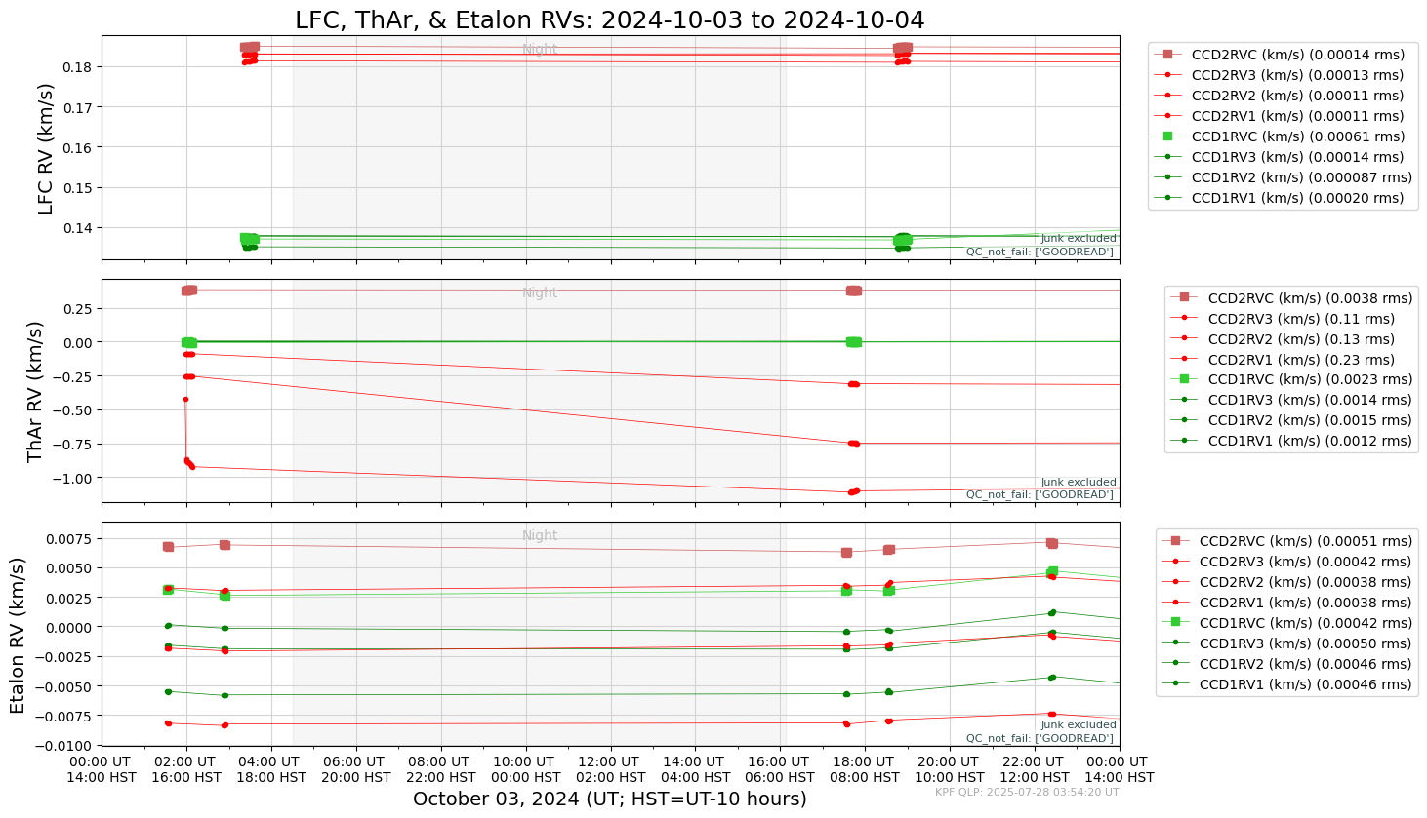This screenshot has height=818, width=1427.
Task: Click the x-axis tick '14:00 UT 04:00 HST'
Action: tap(694, 769)
